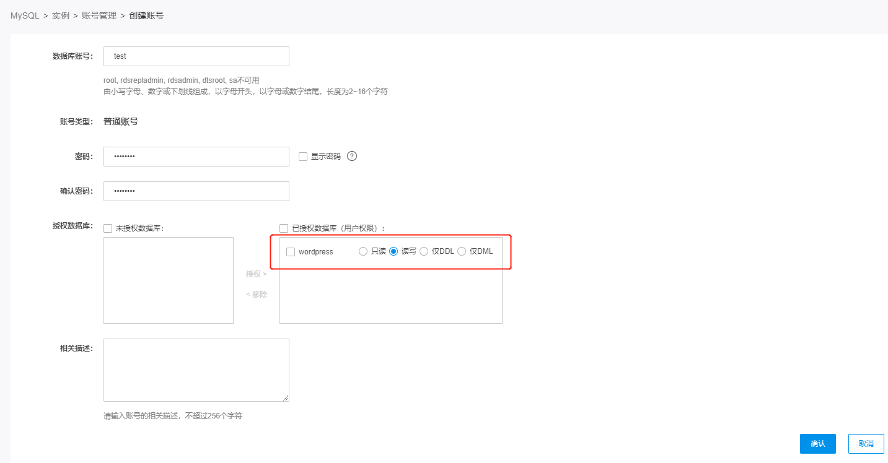
Task: Click the 确认密码 input field
Action: 196,191
